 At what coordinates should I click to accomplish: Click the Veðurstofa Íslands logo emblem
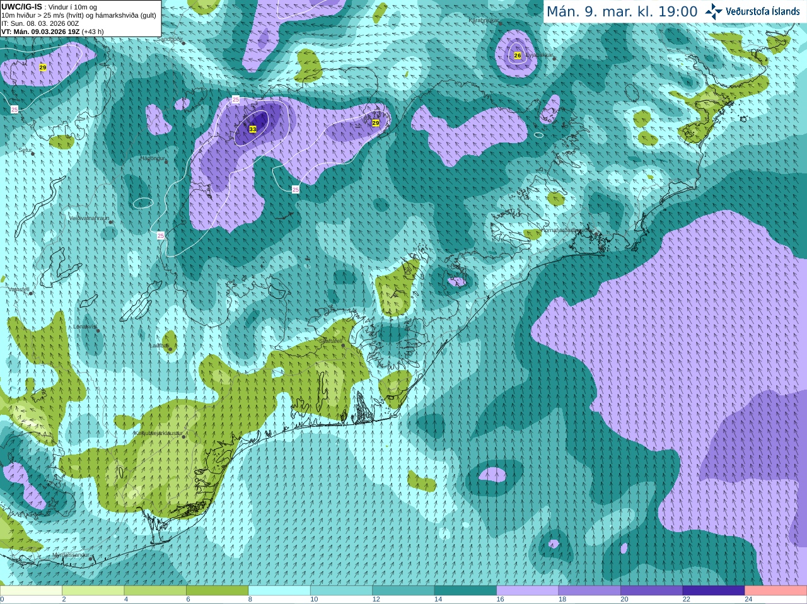coord(714,11)
